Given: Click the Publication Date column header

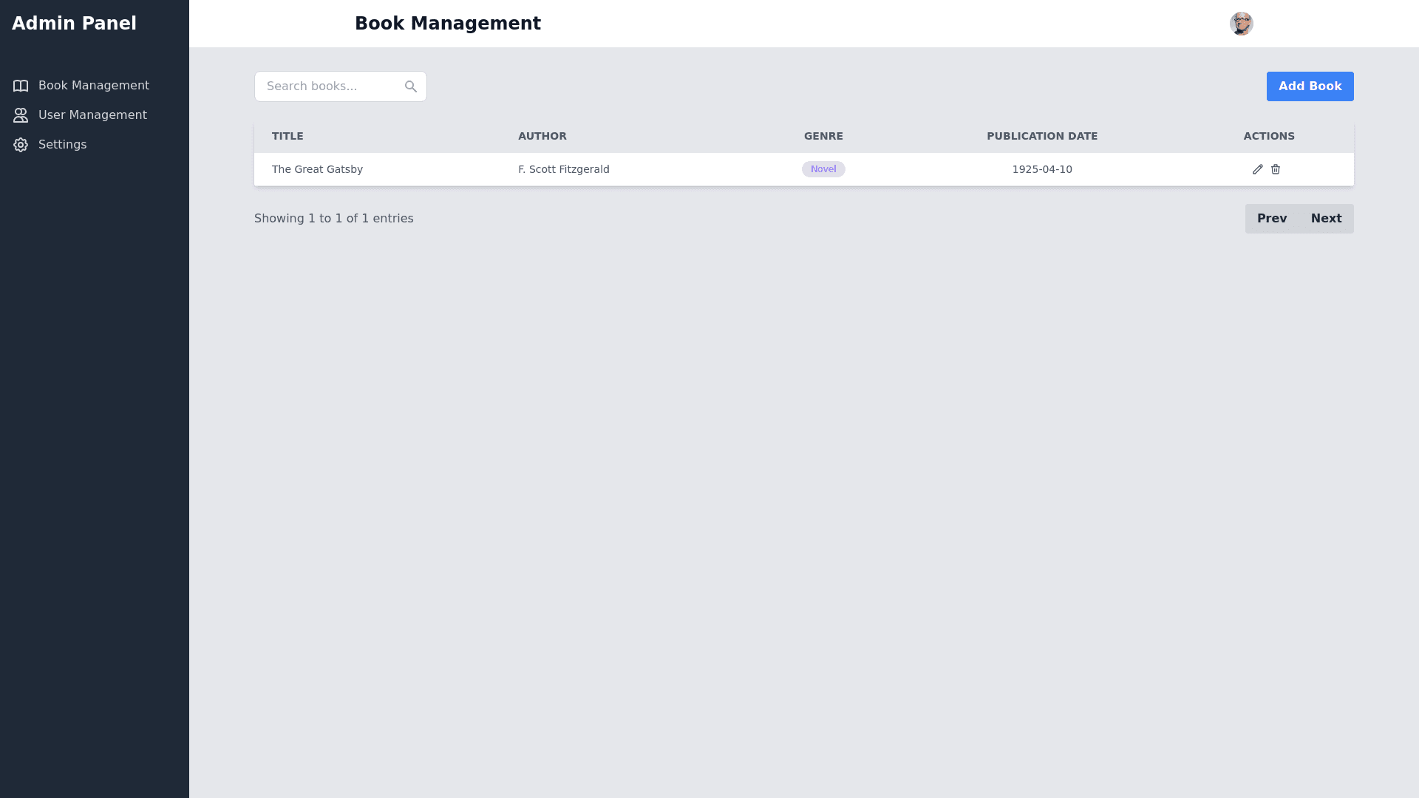Looking at the screenshot, I should click(x=1041, y=136).
